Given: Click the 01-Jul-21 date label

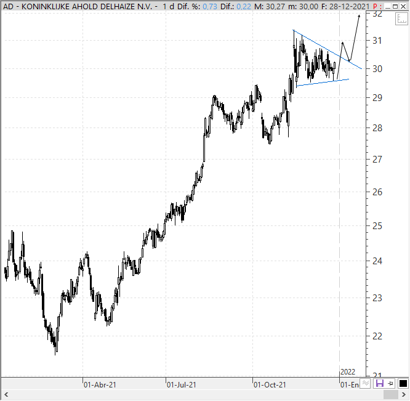Looking at the screenshot, I should pos(182,385).
